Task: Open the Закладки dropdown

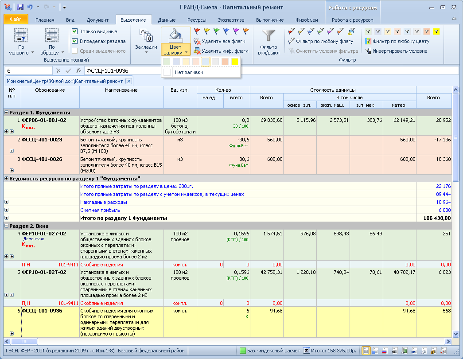Action: point(146,52)
